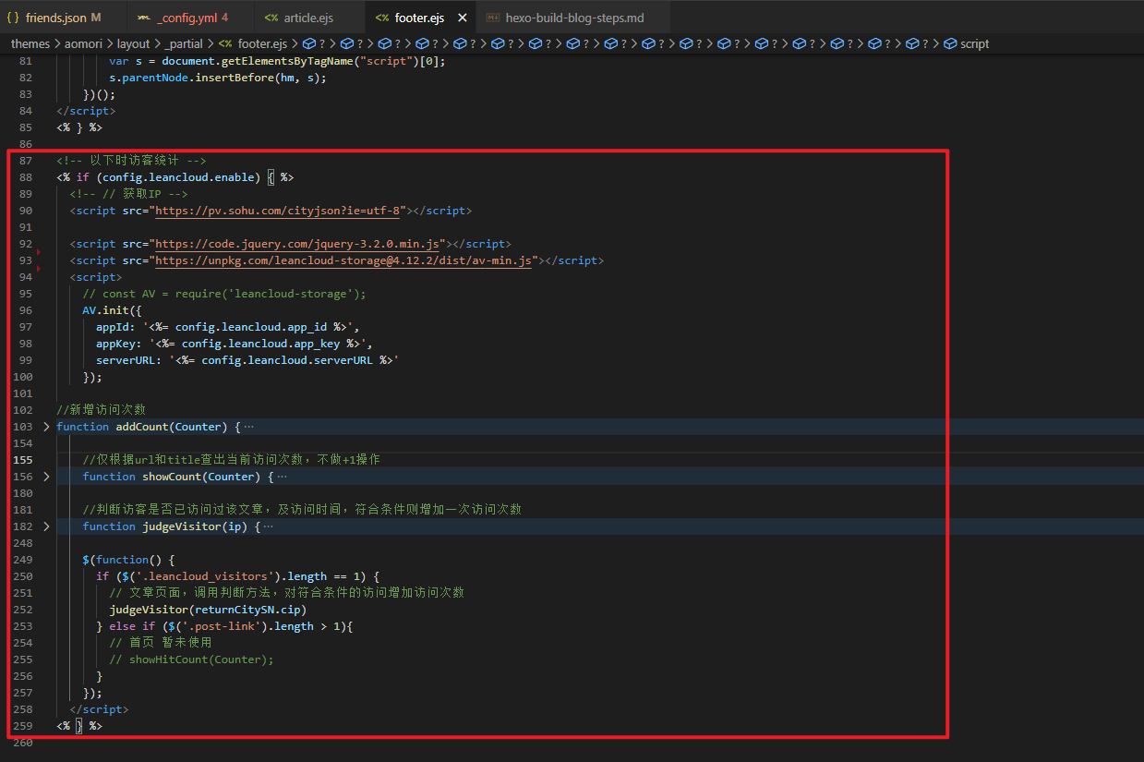The height and width of the screenshot is (762, 1144).
Task: Click the EJS file icon on article.ejs tab
Action: tap(271, 18)
